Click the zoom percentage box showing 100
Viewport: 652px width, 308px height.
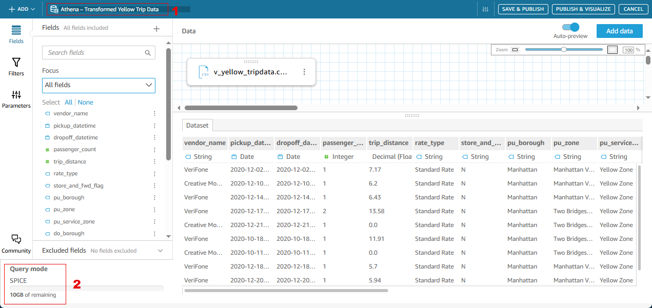pos(628,50)
